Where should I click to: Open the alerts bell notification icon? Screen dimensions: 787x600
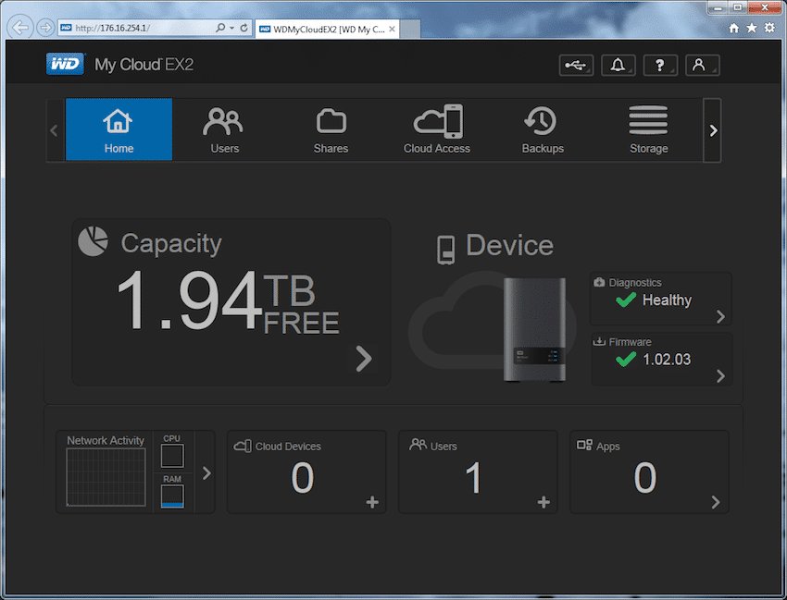coord(618,65)
